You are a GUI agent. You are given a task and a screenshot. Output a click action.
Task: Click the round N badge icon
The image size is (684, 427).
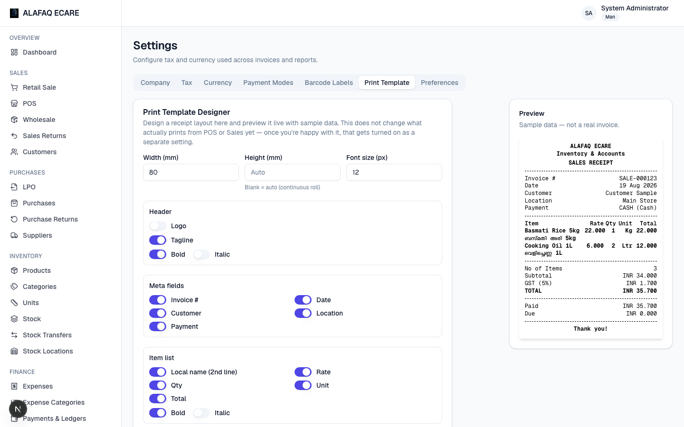click(18, 409)
